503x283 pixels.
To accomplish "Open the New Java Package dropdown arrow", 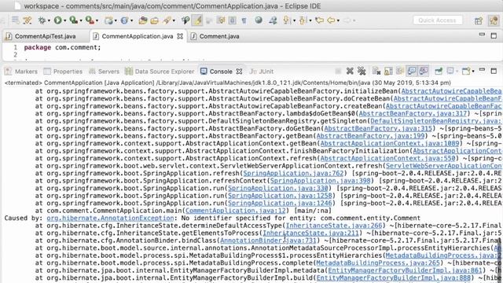I will click(116, 21).
